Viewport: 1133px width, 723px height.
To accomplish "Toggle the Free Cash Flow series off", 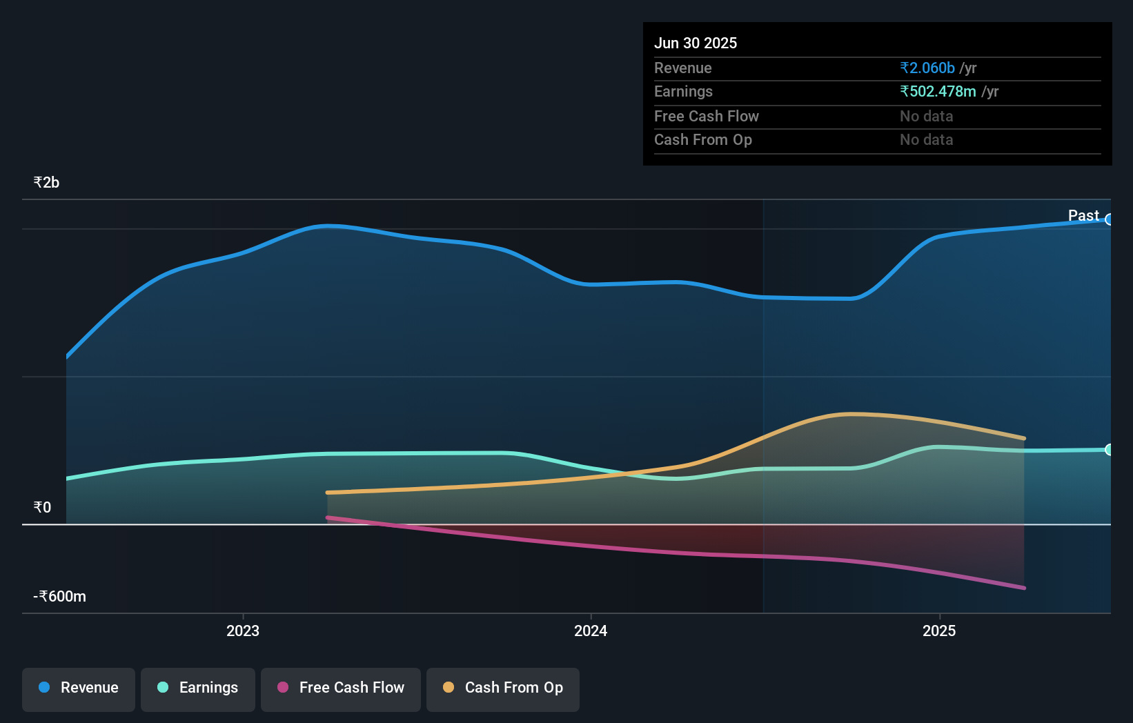I will point(340,688).
